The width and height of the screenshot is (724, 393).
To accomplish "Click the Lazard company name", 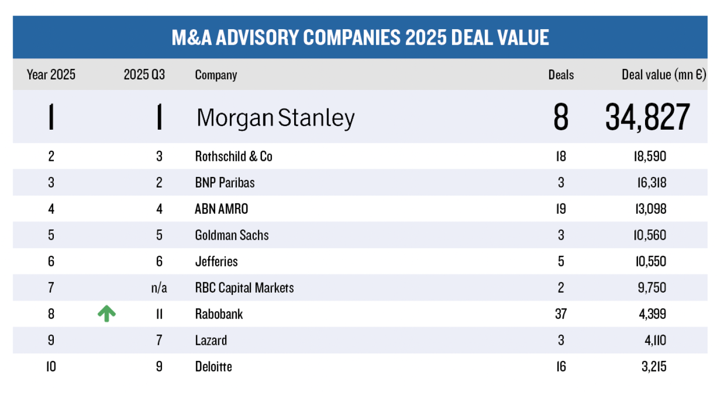I will [x=211, y=340].
